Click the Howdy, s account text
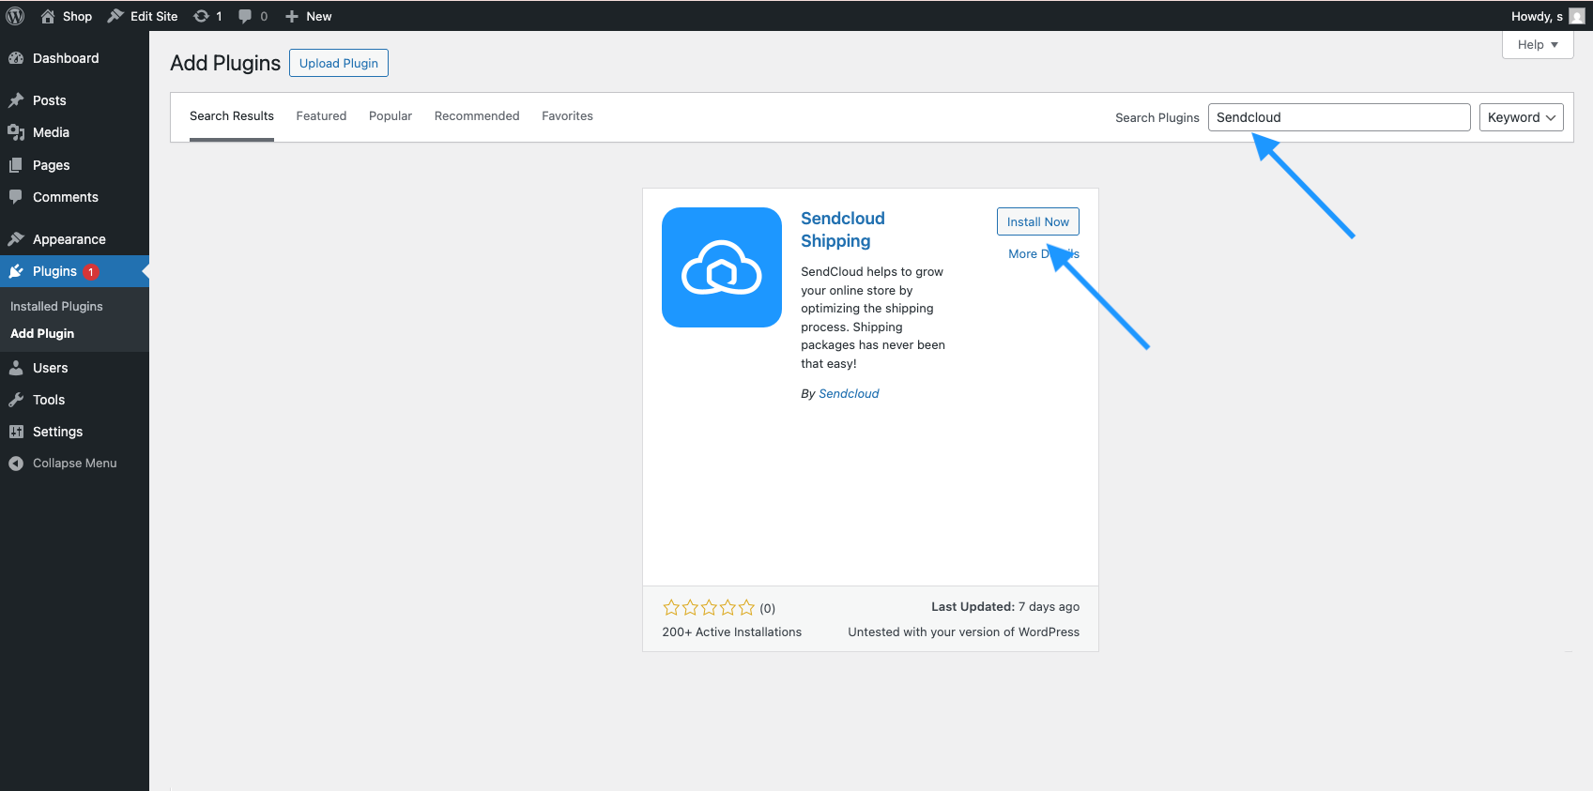Image resolution: width=1593 pixels, height=791 pixels. (1537, 16)
